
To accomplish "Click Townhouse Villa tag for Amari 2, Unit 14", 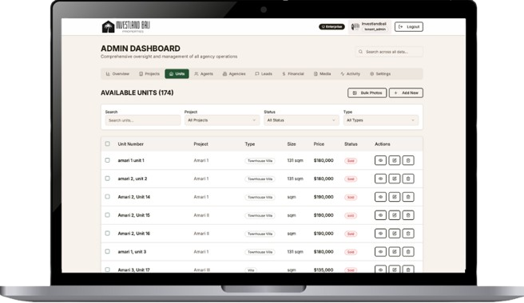I will point(260,197).
